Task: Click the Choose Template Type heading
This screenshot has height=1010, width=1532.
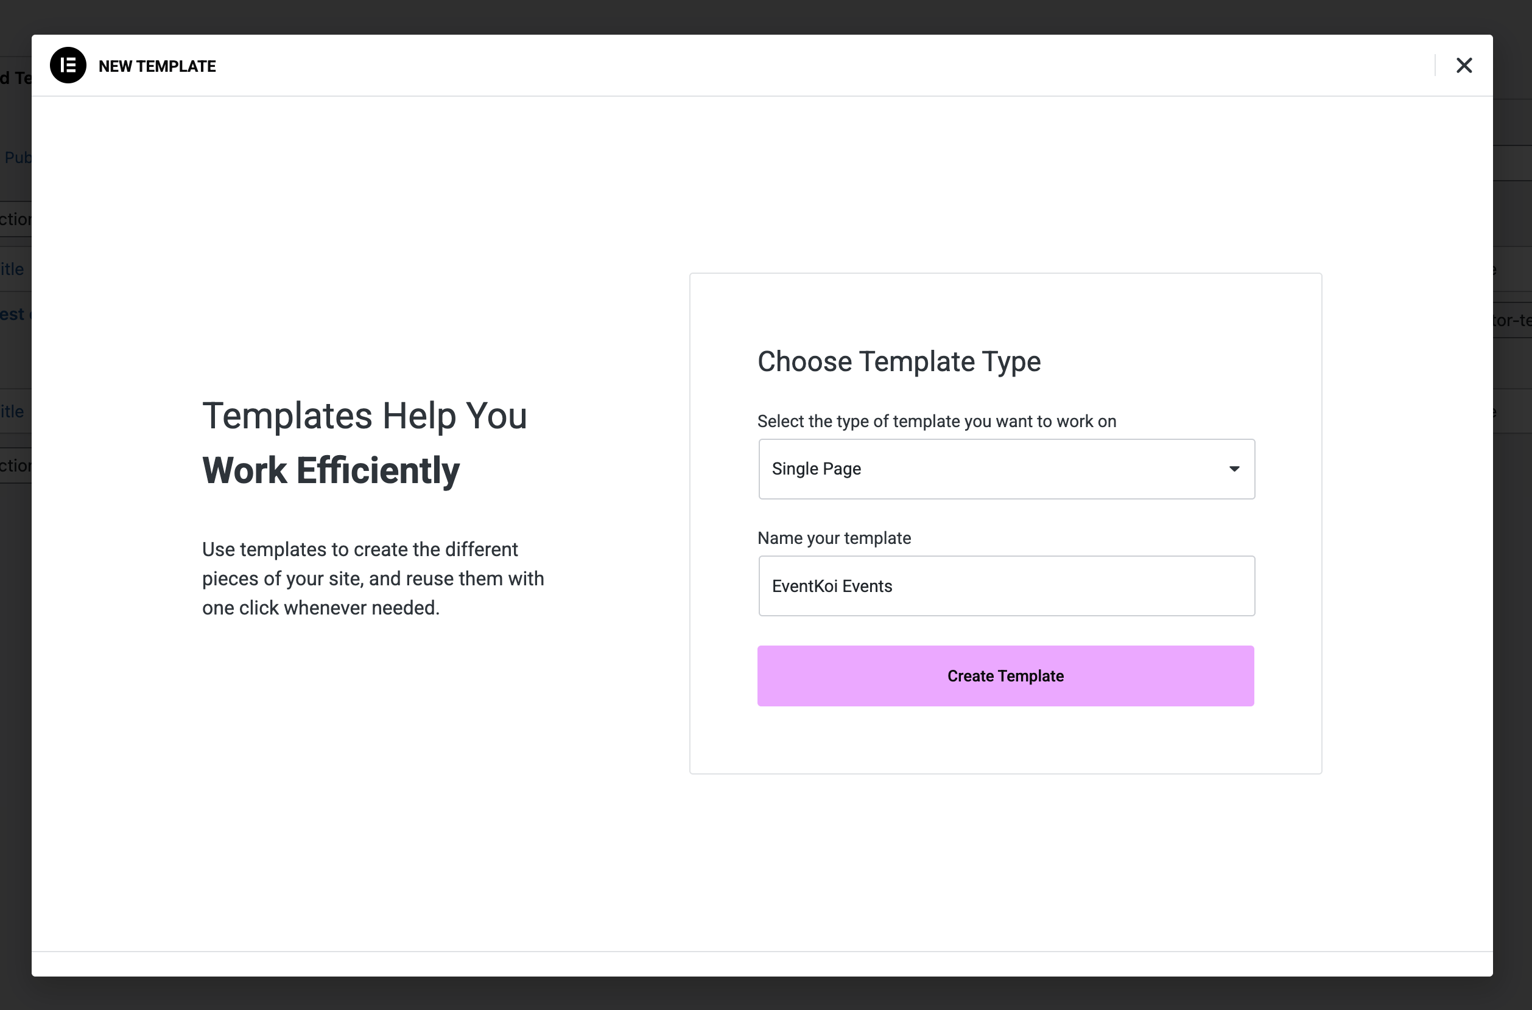Action: pyautogui.click(x=899, y=361)
